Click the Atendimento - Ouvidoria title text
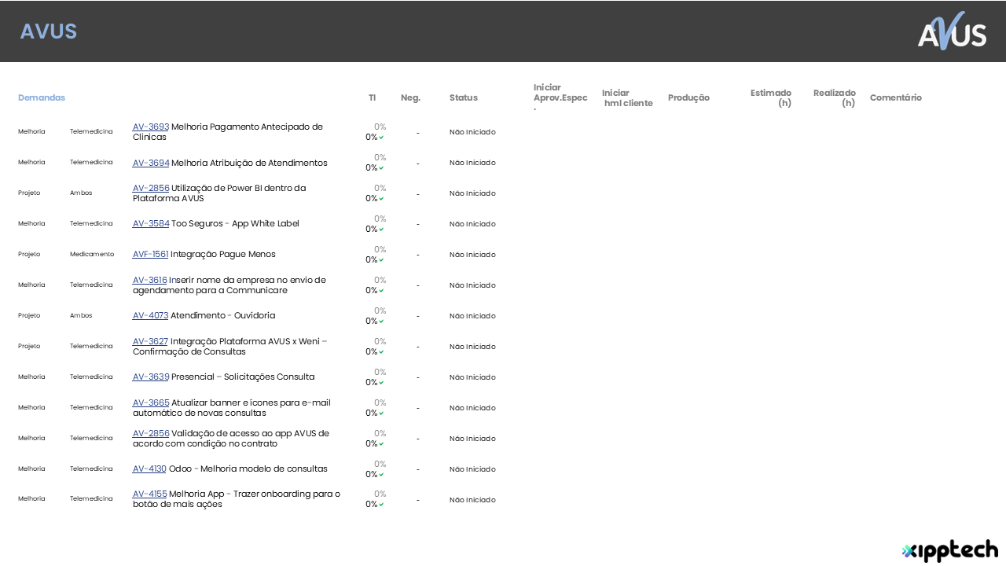The width and height of the screenshot is (1006, 566). (x=223, y=315)
